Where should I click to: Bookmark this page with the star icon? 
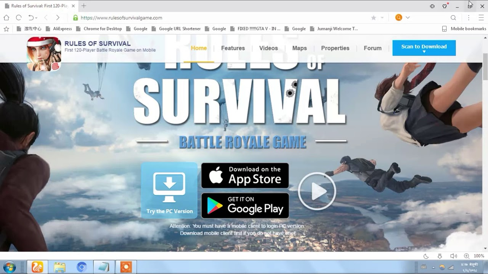coord(374,18)
